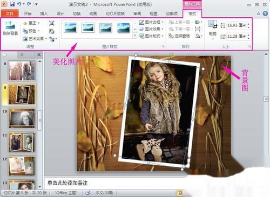This screenshot has width=270, height=197.
Task: Minimize the ribbon with the caret icon
Action: [x=259, y=13]
